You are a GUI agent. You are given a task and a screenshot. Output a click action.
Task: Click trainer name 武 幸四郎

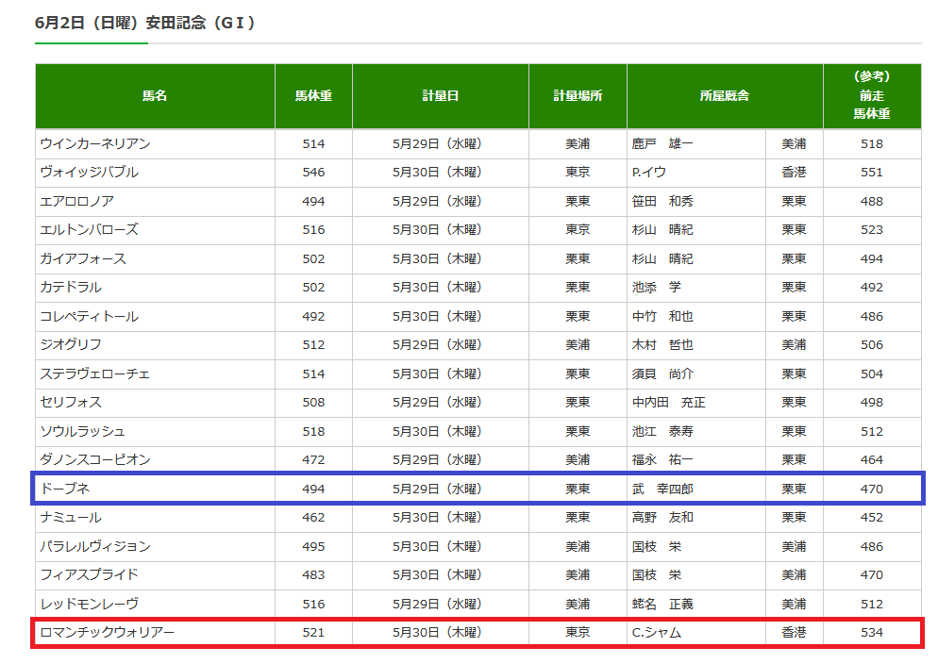coord(662,489)
